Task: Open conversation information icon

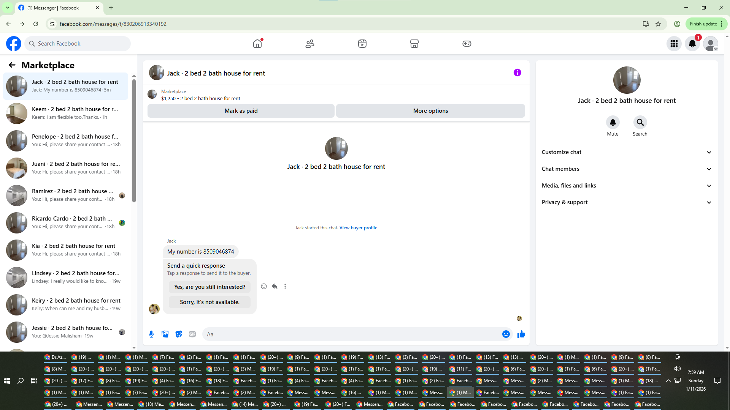Action: [517, 73]
